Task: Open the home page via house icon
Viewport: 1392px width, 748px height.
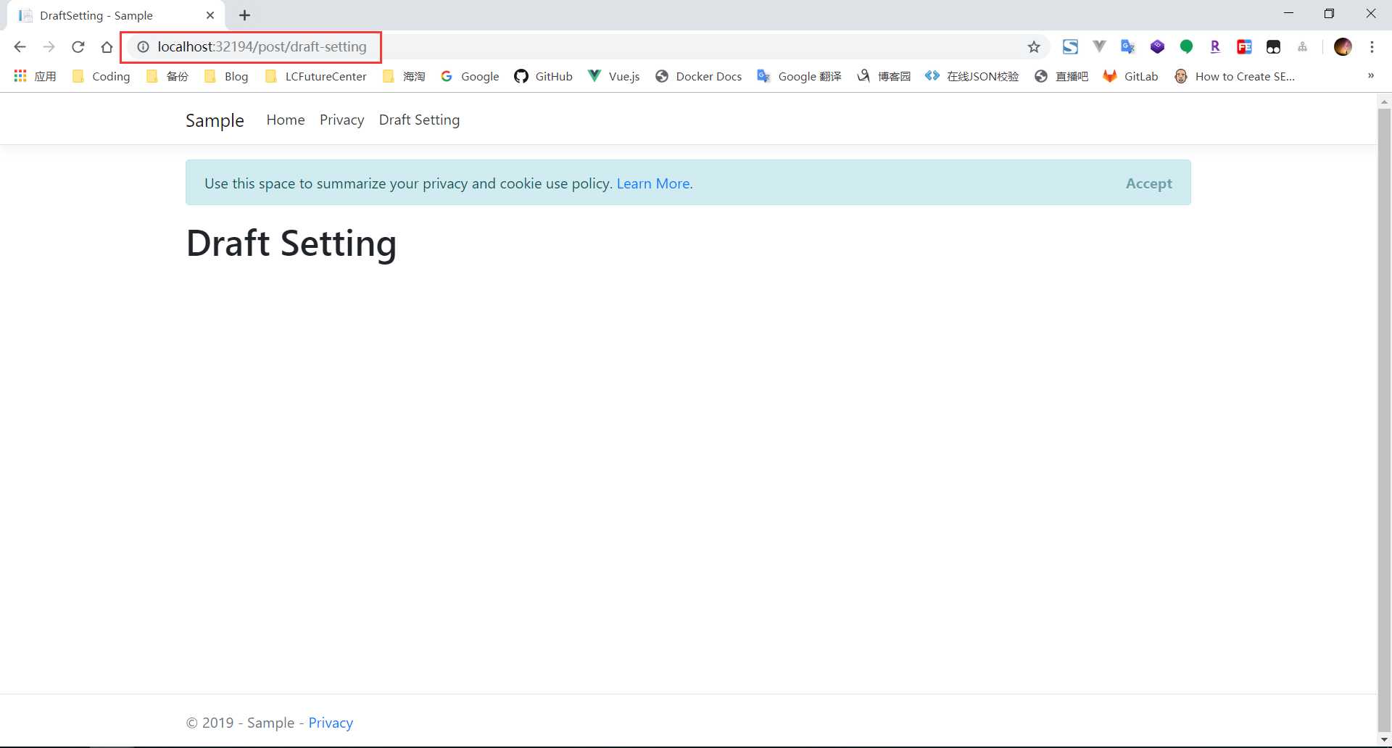Action: (x=107, y=47)
